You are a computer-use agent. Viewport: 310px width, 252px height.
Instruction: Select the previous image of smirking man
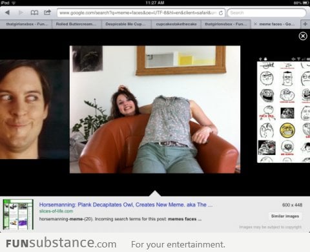(x=34, y=109)
